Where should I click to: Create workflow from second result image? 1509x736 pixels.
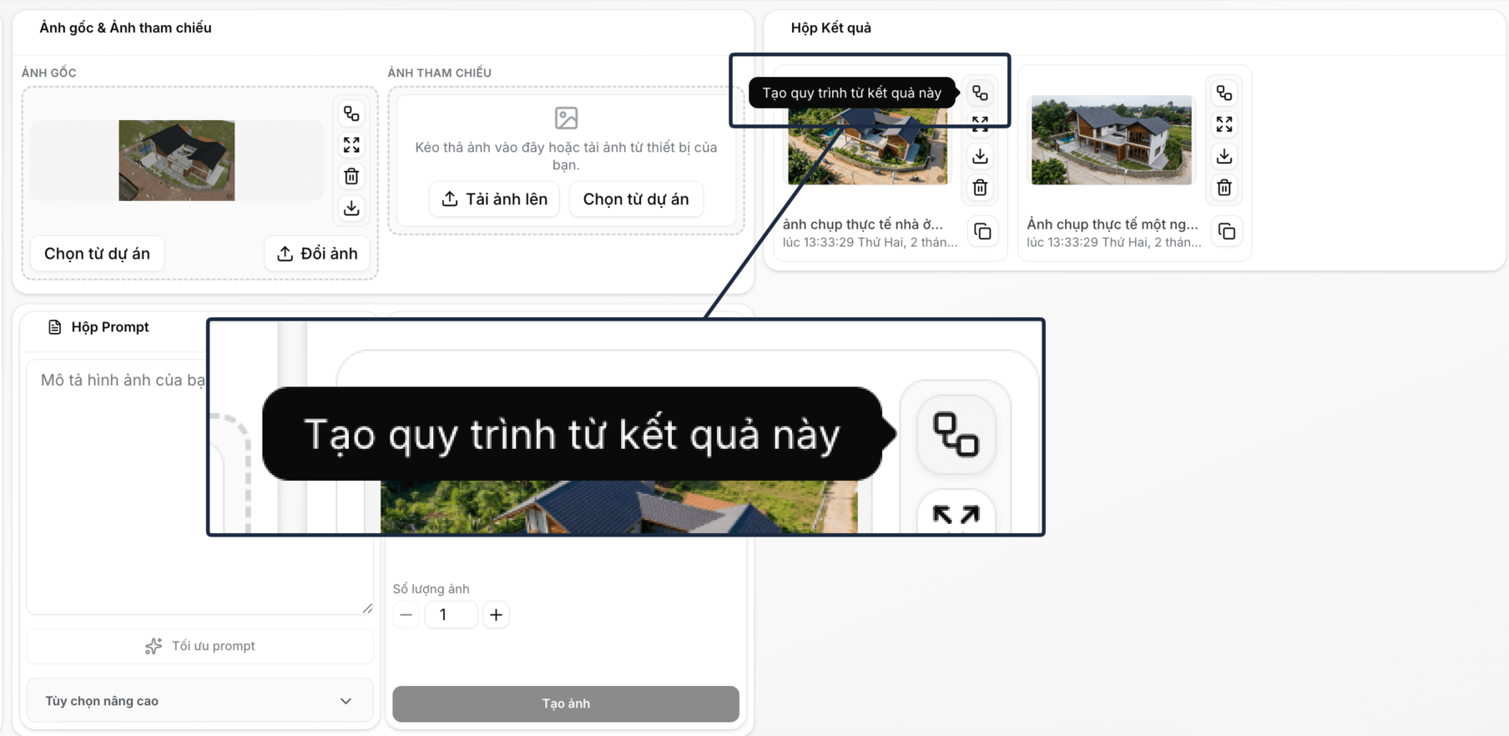click(1224, 93)
